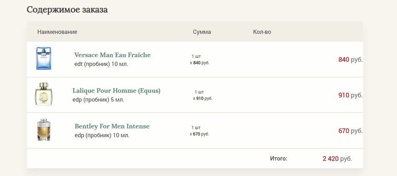Screen dimensions: 397x176
Task: Click the edp (пробник) 5 мл. description
Action: pyautogui.click(x=98, y=100)
